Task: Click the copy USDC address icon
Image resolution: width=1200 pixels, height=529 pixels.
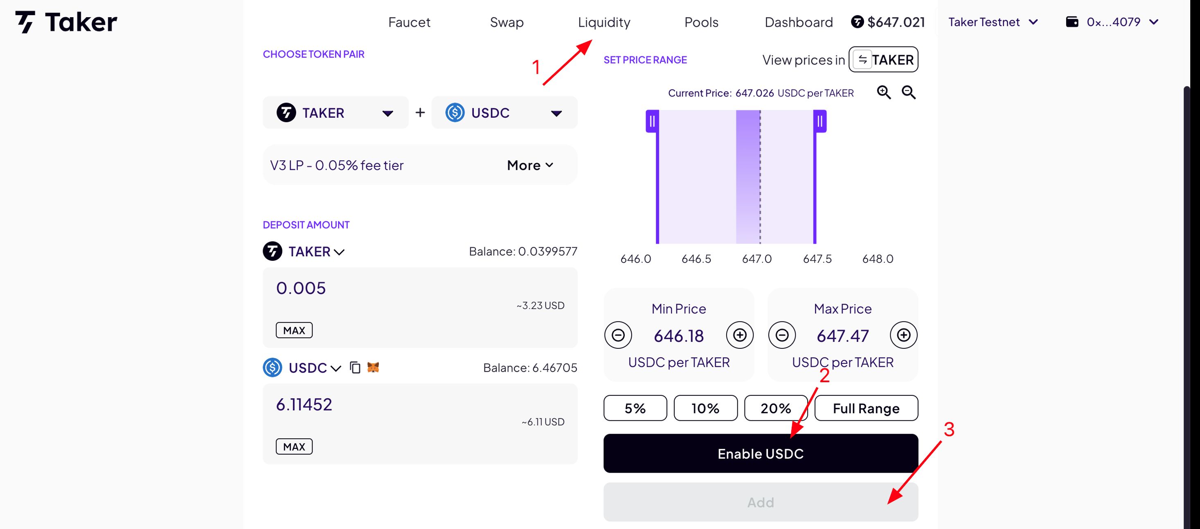Action: pyautogui.click(x=355, y=368)
